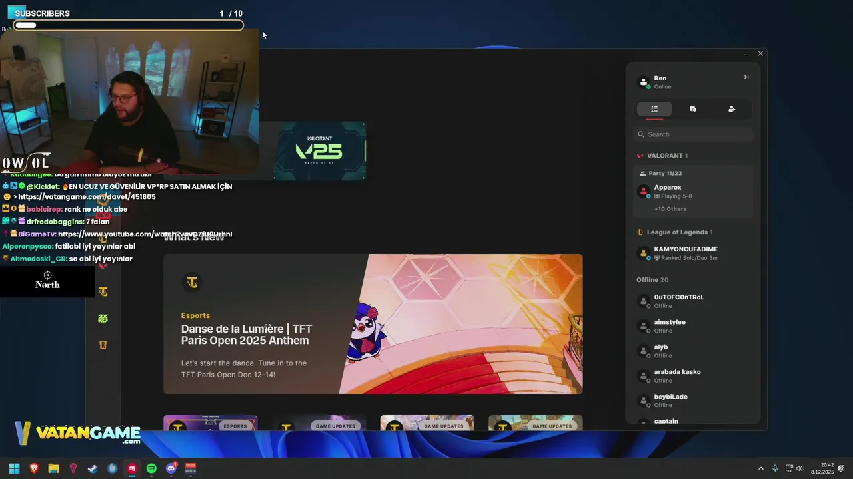Select Riot Client taskbar icon
The image size is (853, 479).
point(132,468)
